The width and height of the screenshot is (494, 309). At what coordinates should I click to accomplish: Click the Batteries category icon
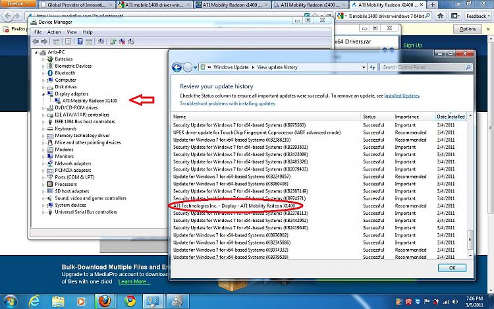[50, 59]
